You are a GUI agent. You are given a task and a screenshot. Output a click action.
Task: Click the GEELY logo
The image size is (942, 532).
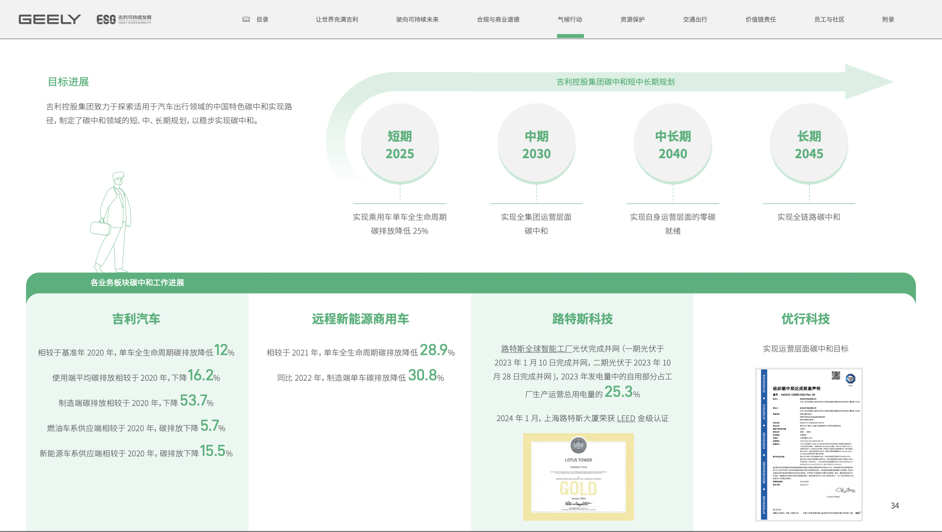50,19
